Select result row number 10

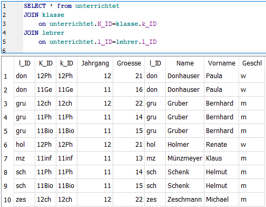click(7, 200)
